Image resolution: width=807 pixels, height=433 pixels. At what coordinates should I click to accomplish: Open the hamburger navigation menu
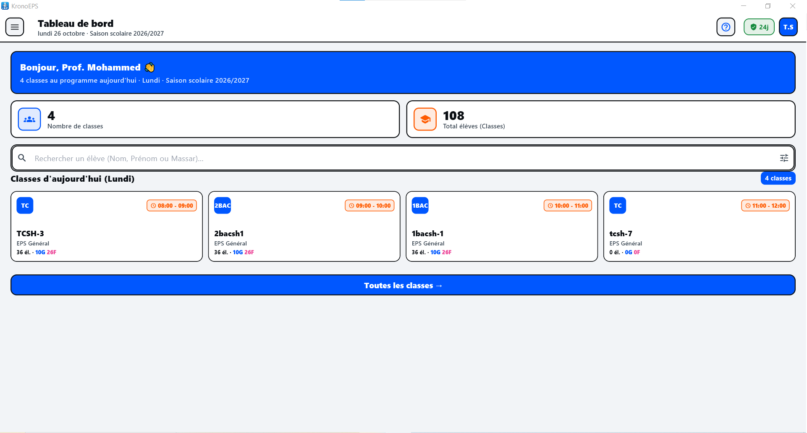click(15, 27)
